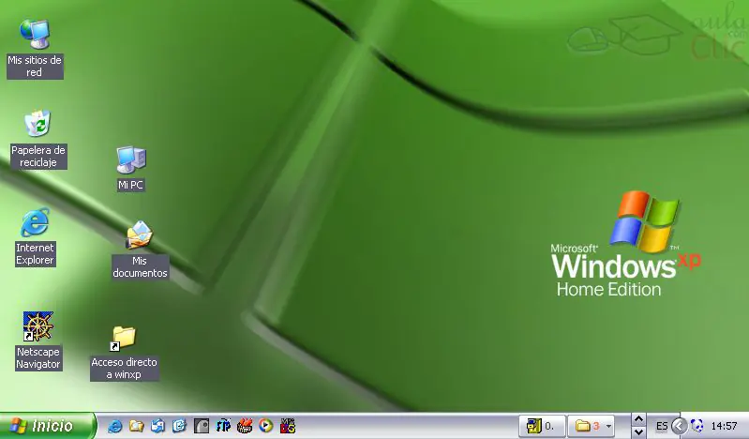Click the Netscape Navigator label text

(x=38, y=358)
